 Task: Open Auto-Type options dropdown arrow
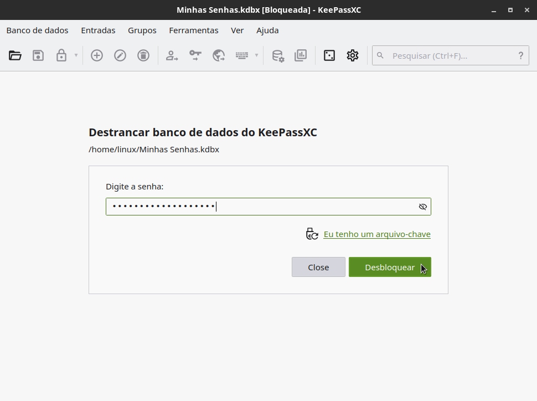click(x=256, y=55)
